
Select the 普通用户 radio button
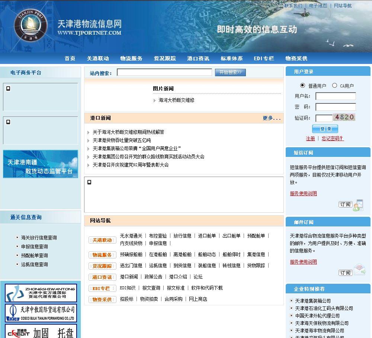tap(302, 86)
